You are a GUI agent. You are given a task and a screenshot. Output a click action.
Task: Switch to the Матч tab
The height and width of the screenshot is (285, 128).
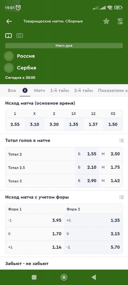(x=40, y=90)
